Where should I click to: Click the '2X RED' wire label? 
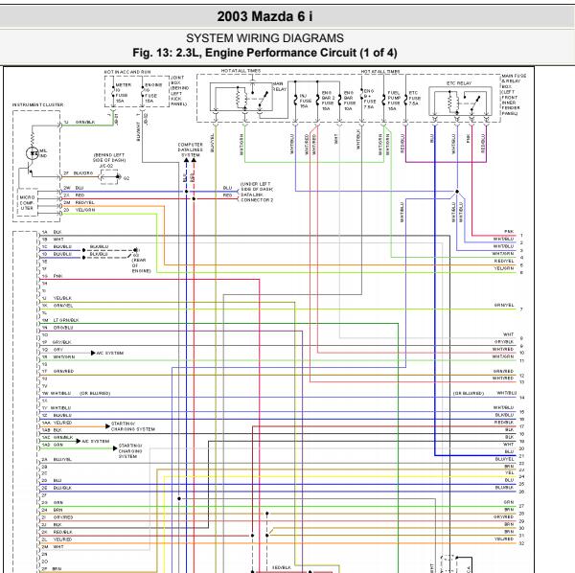74,195
